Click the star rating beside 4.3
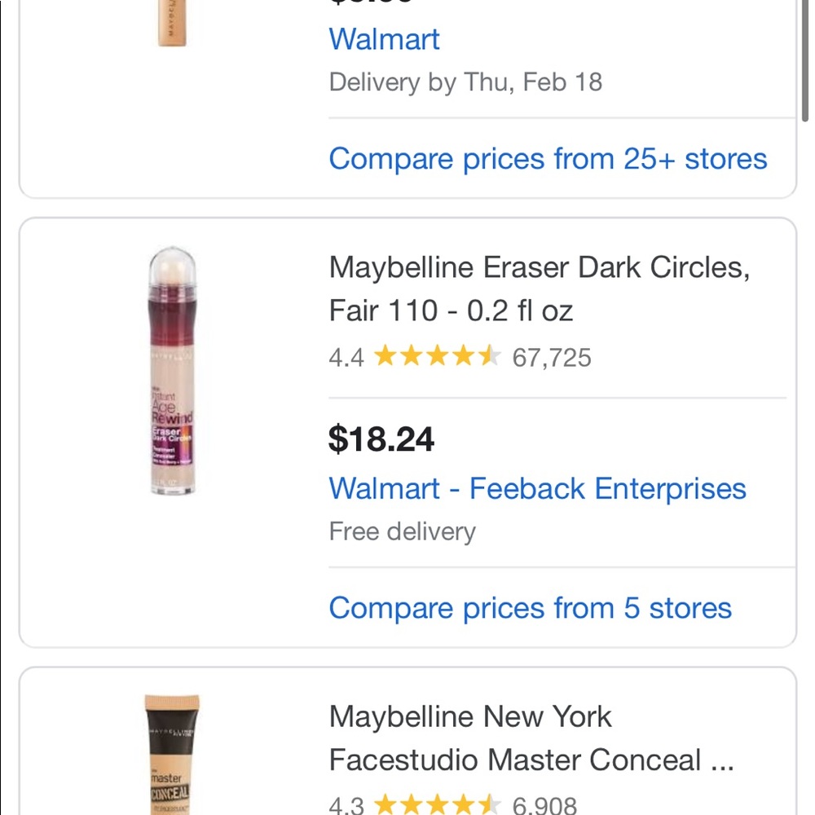815x815 pixels. click(x=436, y=805)
